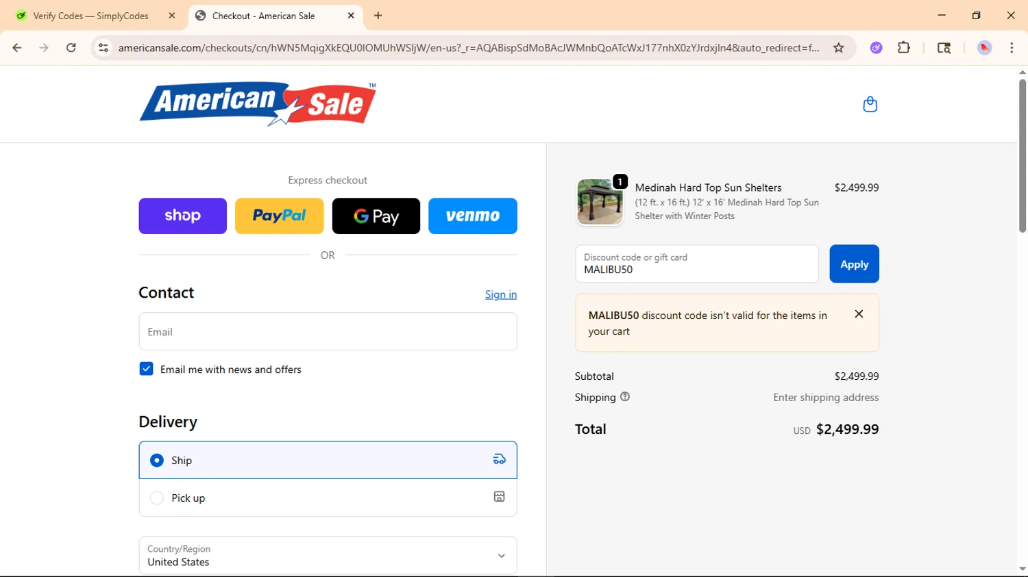Choose PayPal express checkout
Viewport: 1028px width, 577px height.
[x=280, y=216]
